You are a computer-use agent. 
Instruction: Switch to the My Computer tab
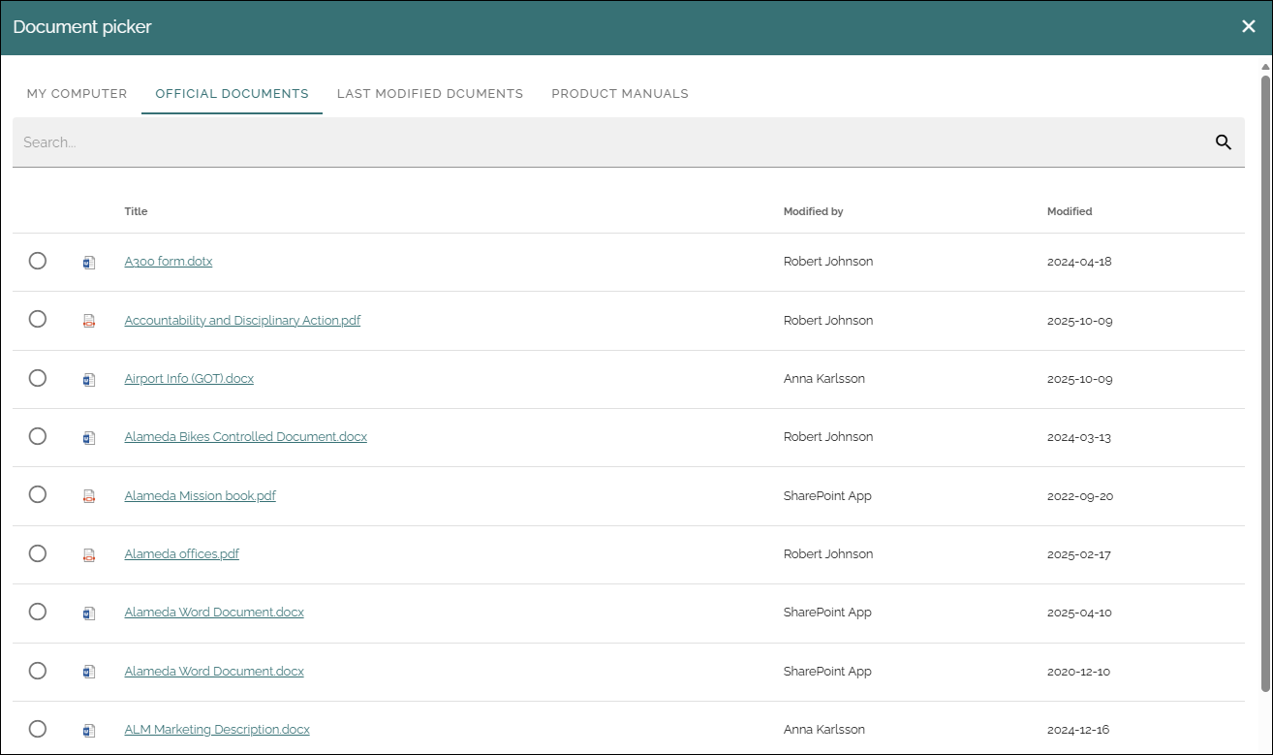[x=77, y=94]
